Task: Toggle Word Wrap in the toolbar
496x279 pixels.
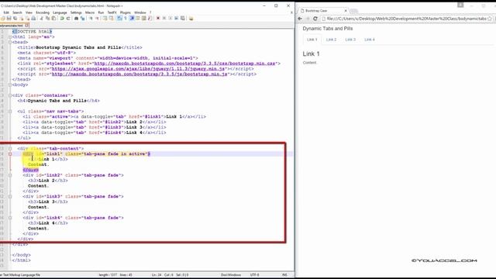Action: [x=119, y=19]
